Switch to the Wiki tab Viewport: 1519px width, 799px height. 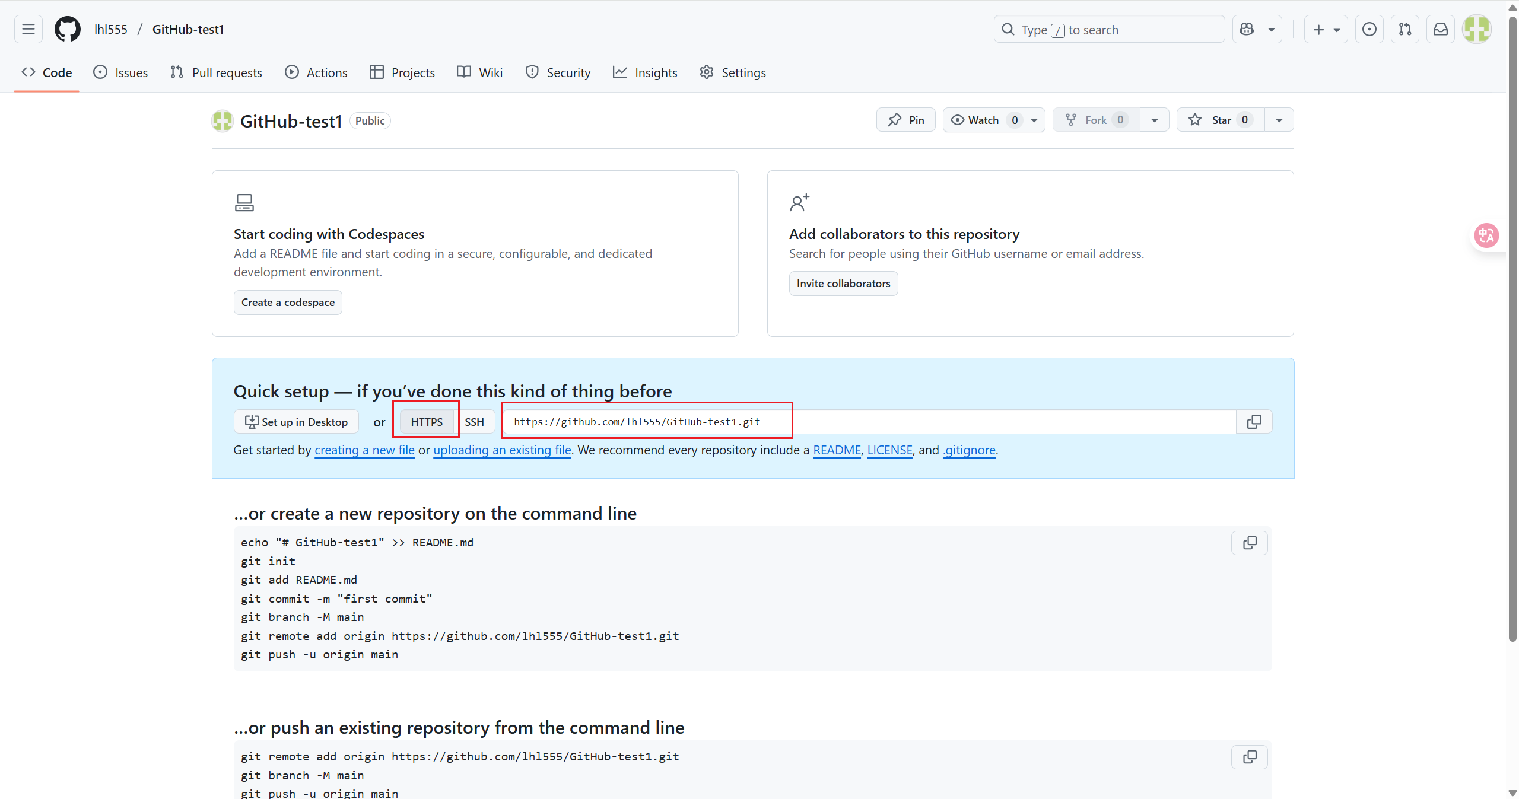click(480, 72)
